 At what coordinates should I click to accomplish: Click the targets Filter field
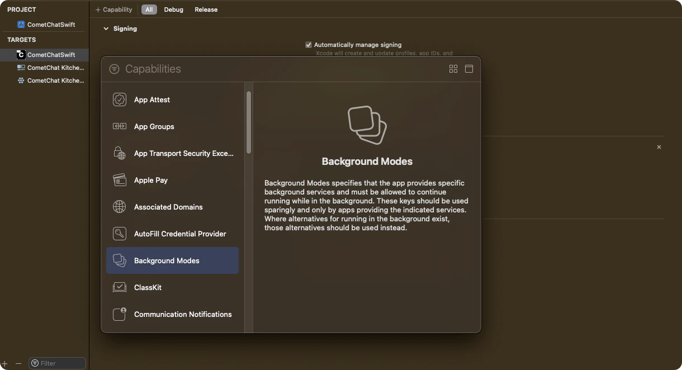click(58, 363)
